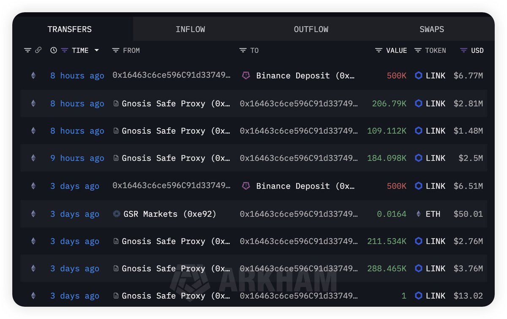Open the 0x16463c6c recipient address in the $50.01 row
Image resolution: width=507 pixels, height=319 pixels.
[x=299, y=214]
